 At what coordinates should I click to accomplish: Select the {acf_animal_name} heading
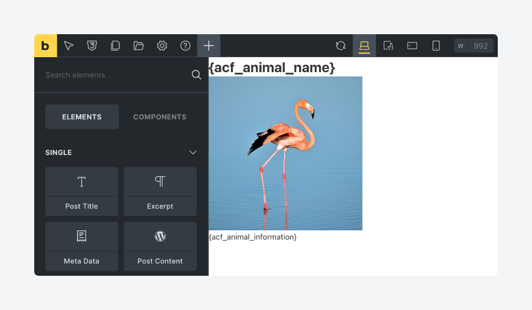(x=272, y=67)
